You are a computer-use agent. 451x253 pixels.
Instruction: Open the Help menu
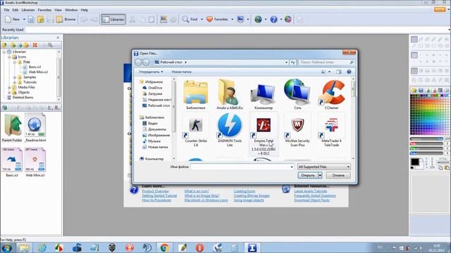85,10
